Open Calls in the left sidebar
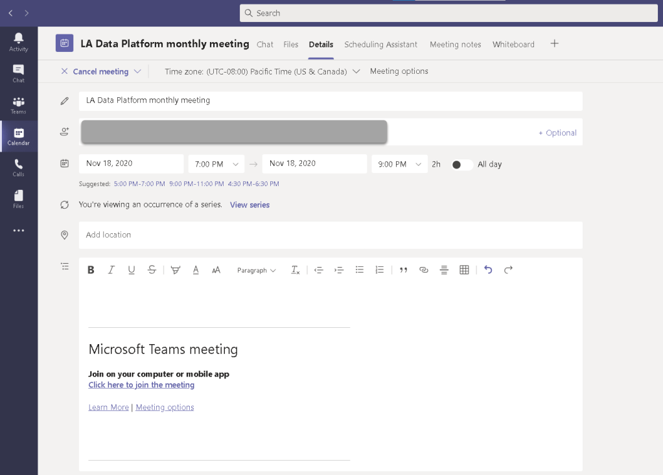Viewport: 663px width, 475px height. (18, 168)
